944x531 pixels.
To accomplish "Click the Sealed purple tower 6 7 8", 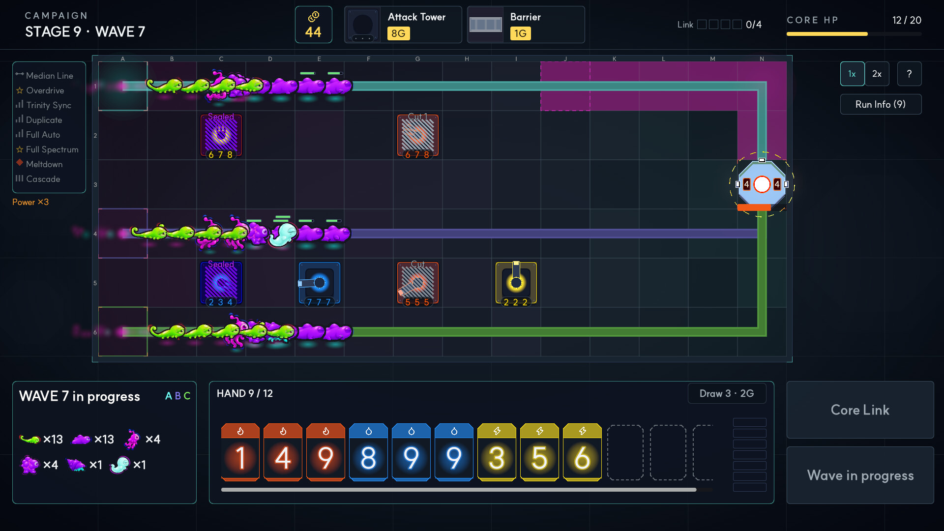I will 221,136.
